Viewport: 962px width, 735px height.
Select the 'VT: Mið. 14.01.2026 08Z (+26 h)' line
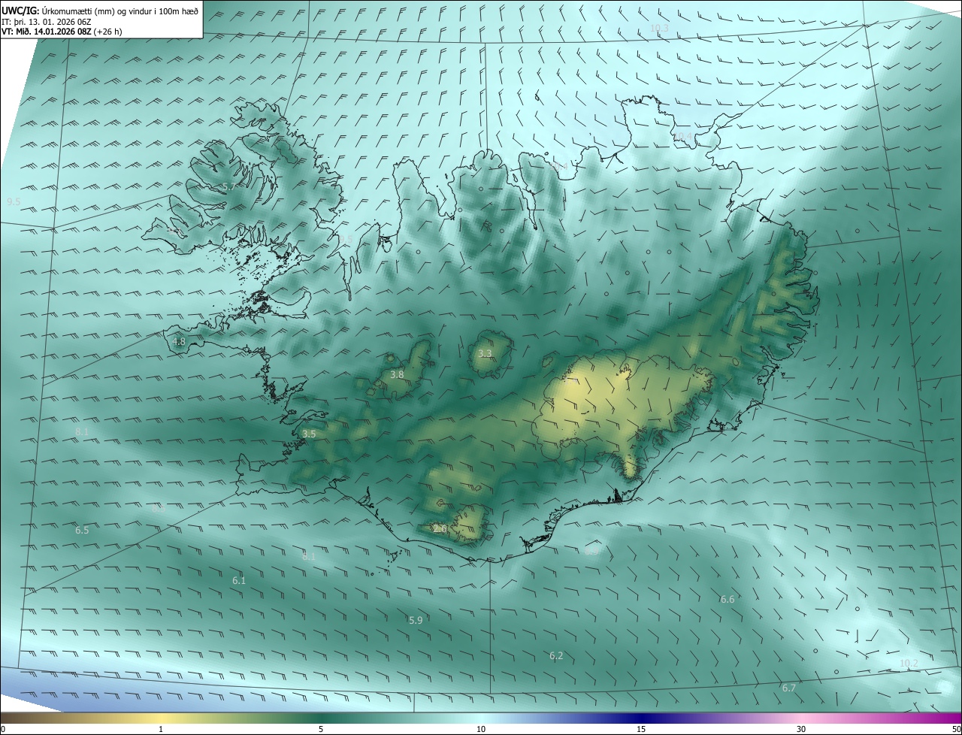pos(62,32)
